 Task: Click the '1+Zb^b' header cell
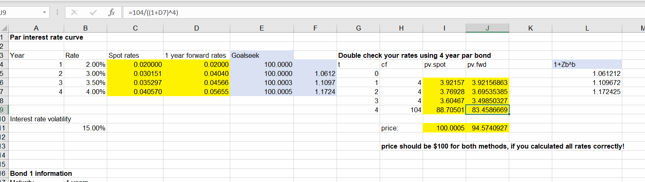(587, 64)
